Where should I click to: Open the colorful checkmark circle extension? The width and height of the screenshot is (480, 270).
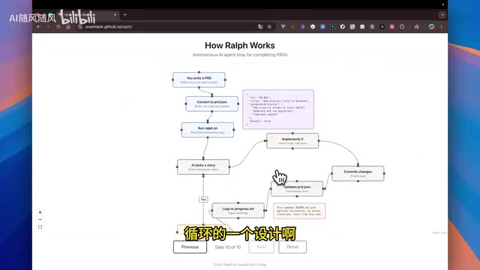343,27
